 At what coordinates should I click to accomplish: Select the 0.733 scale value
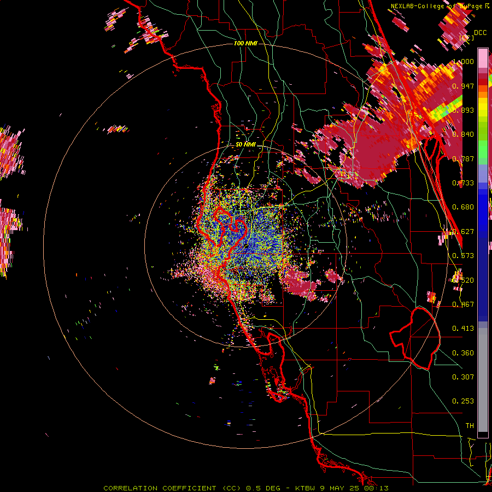[463, 183]
